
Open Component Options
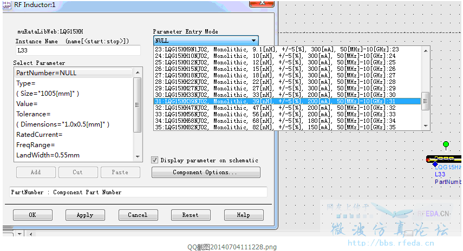coord(206,172)
